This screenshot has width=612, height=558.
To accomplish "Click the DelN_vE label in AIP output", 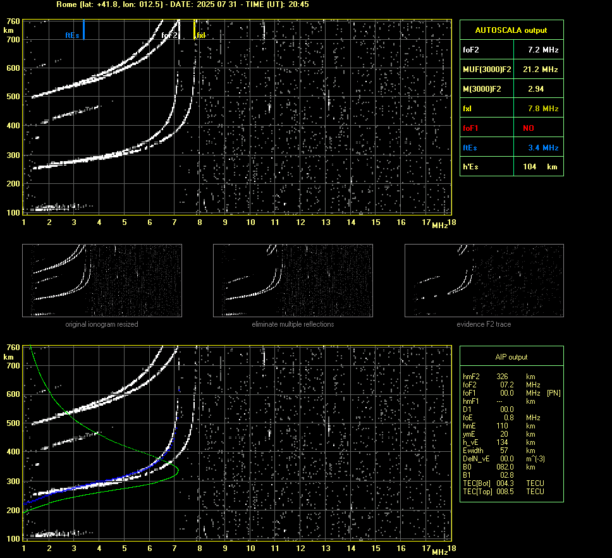I will (x=476, y=459).
